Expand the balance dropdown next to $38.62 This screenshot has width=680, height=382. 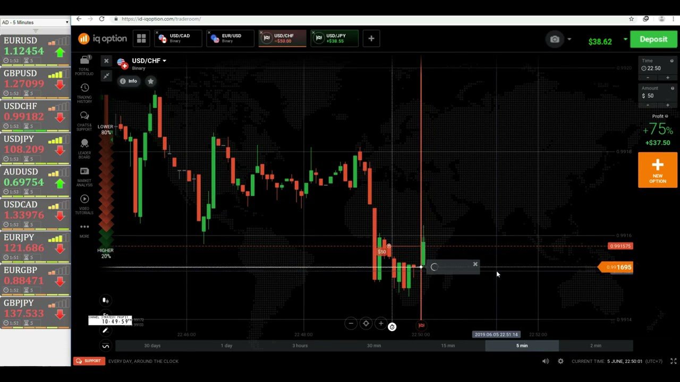[625, 40]
